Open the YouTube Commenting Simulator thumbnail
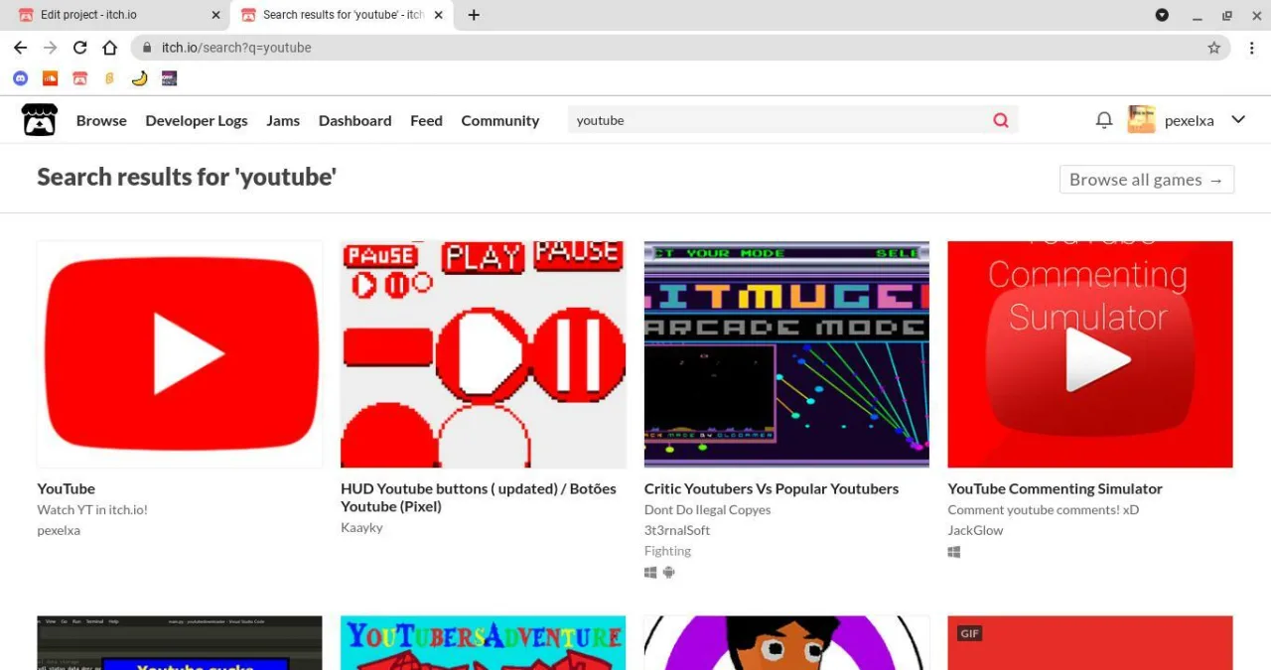The image size is (1271, 670). tap(1090, 354)
